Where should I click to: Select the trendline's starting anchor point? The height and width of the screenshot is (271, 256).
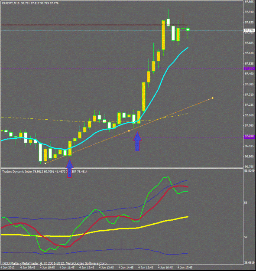coord(45,163)
